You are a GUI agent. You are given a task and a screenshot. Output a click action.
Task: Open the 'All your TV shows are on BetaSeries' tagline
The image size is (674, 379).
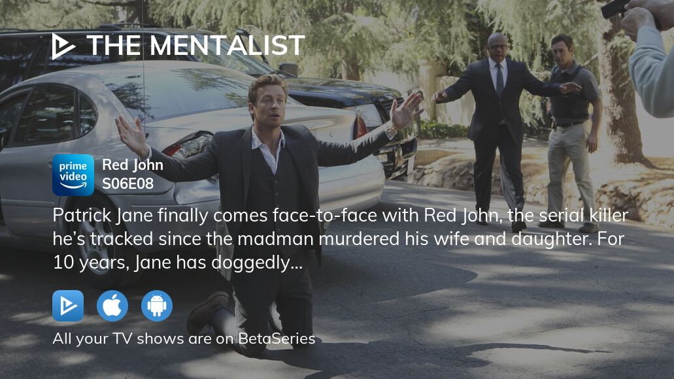point(184,338)
